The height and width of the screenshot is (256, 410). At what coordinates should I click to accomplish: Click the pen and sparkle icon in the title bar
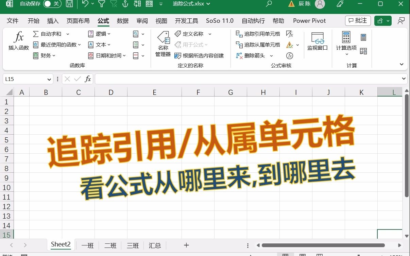pos(340,4)
